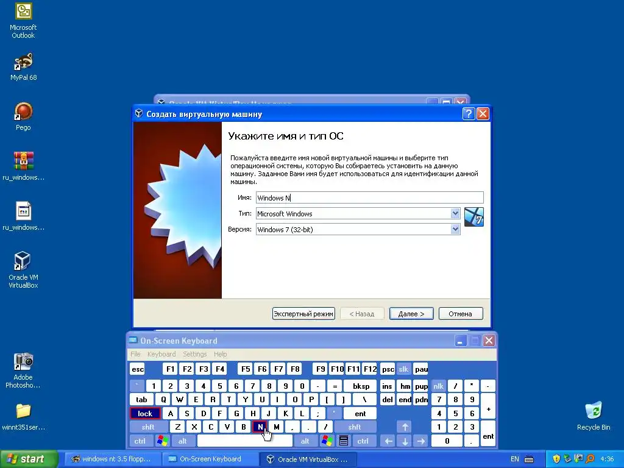Image resolution: width=624 pixels, height=468 pixels.
Task: Click the right arrow key on keyboard
Action: coord(421,441)
